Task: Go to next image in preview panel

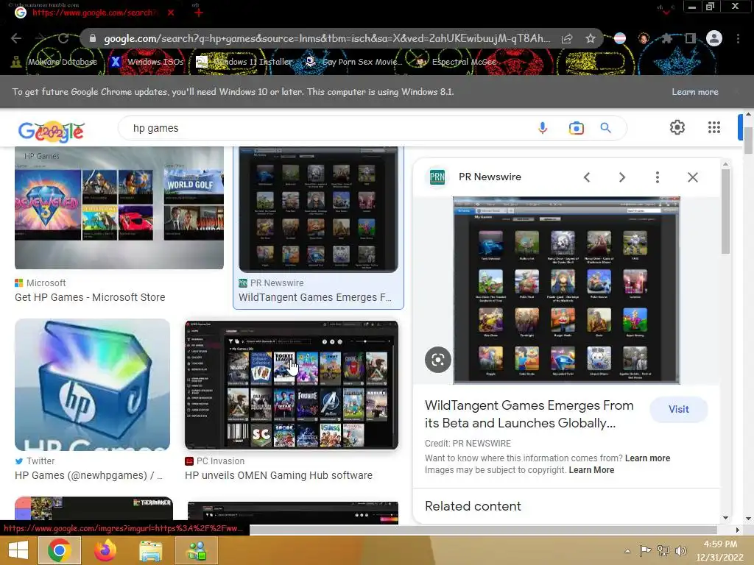Action: pos(621,177)
